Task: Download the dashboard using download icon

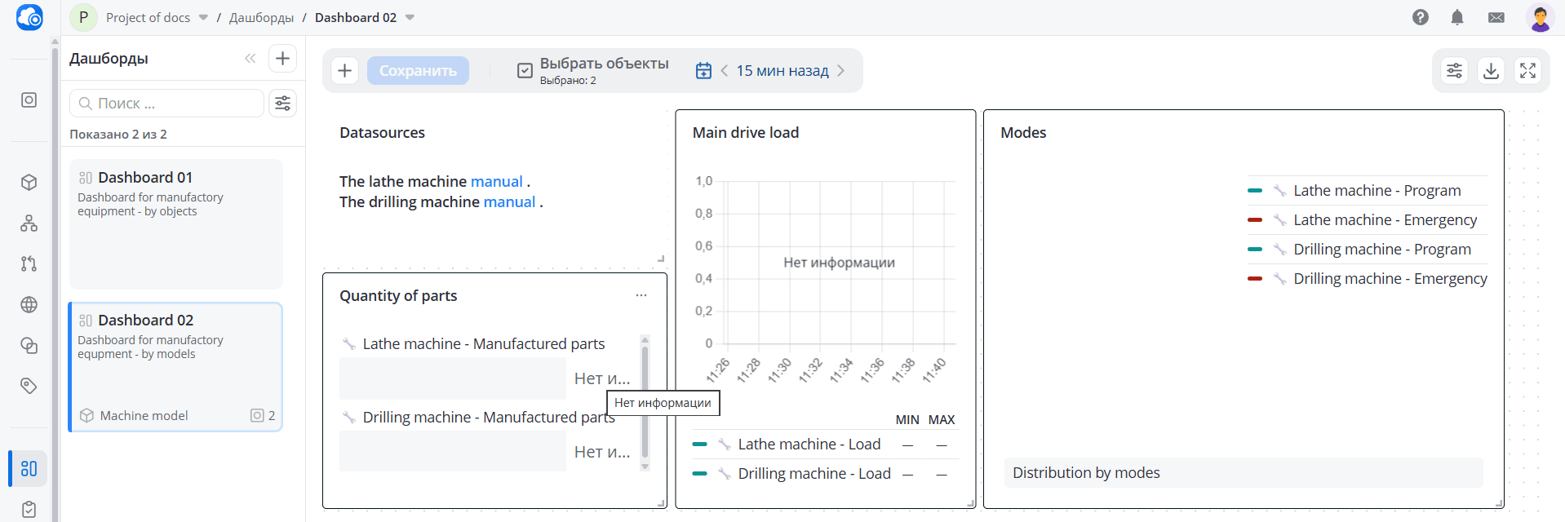Action: (1491, 71)
